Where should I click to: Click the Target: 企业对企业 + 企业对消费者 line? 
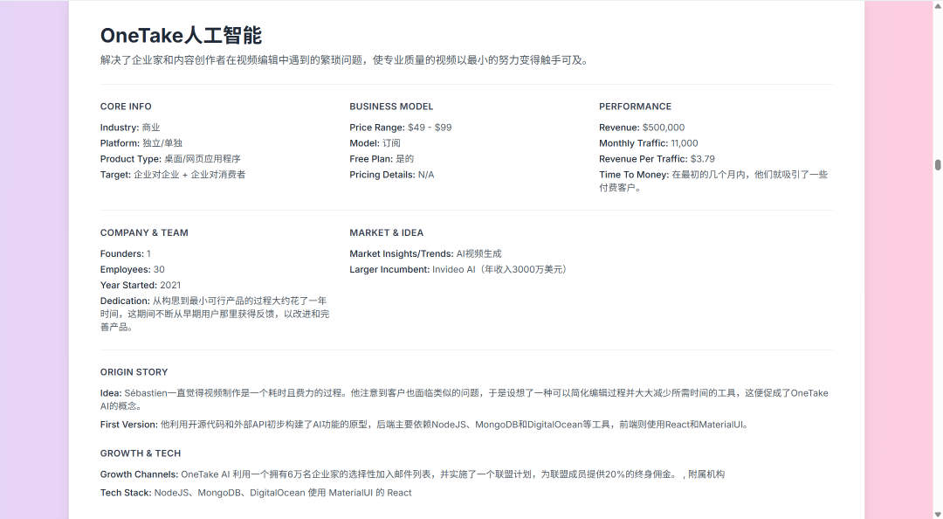pos(173,175)
